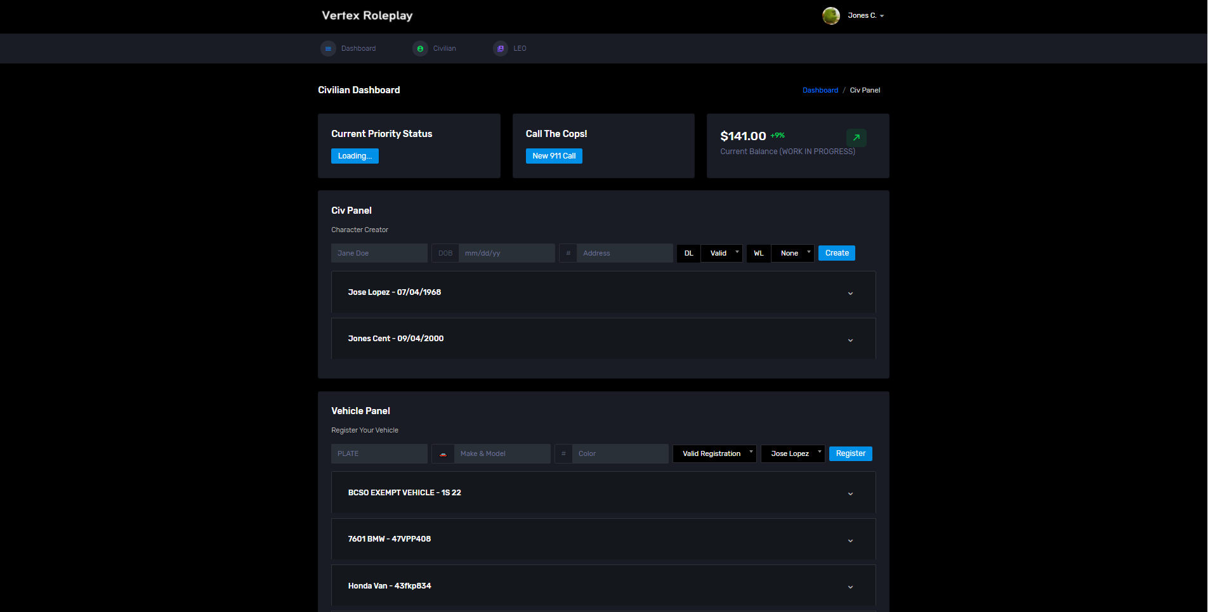Click the New 911 Call button
Viewport: 1208px width, 612px height.
pos(553,155)
